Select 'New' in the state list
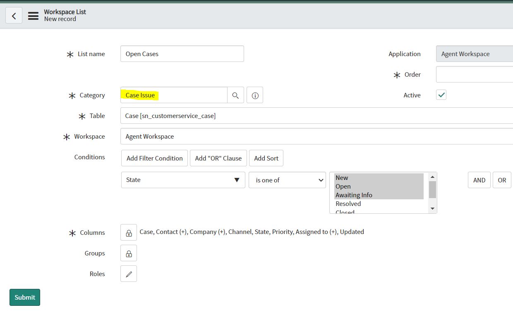This screenshot has width=513, height=312. pyautogui.click(x=379, y=177)
